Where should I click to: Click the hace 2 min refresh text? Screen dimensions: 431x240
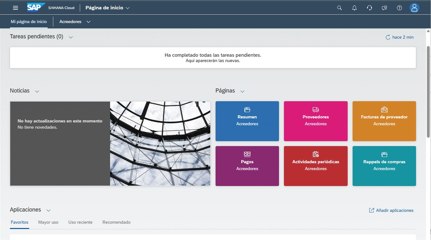click(x=403, y=37)
